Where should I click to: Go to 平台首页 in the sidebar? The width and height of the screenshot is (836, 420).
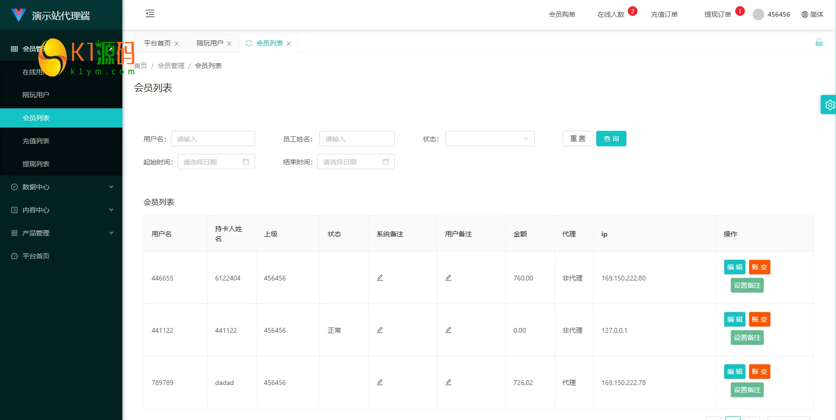[61, 256]
